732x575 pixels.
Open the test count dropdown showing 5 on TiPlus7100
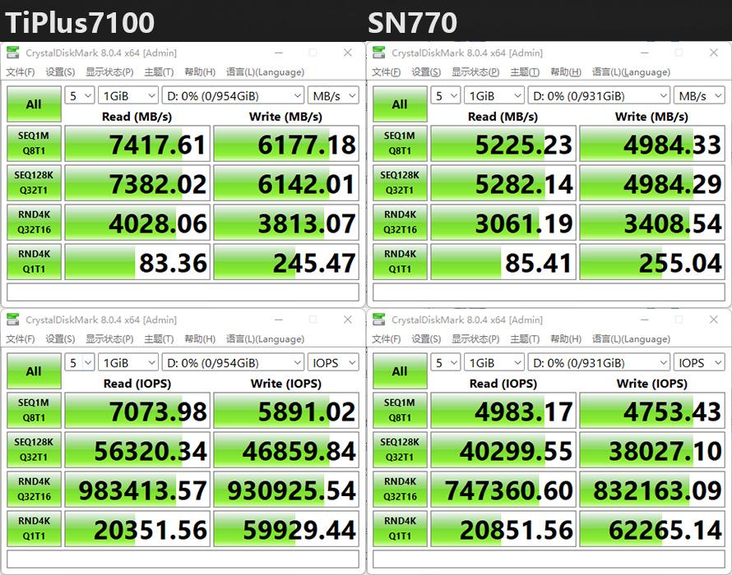pyautogui.click(x=79, y=95)
